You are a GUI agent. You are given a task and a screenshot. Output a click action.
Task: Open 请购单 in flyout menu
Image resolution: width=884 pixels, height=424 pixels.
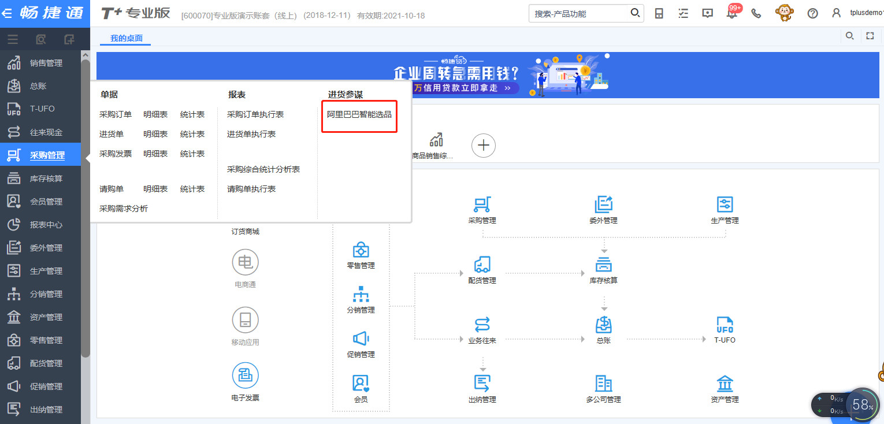pos(112,189)
